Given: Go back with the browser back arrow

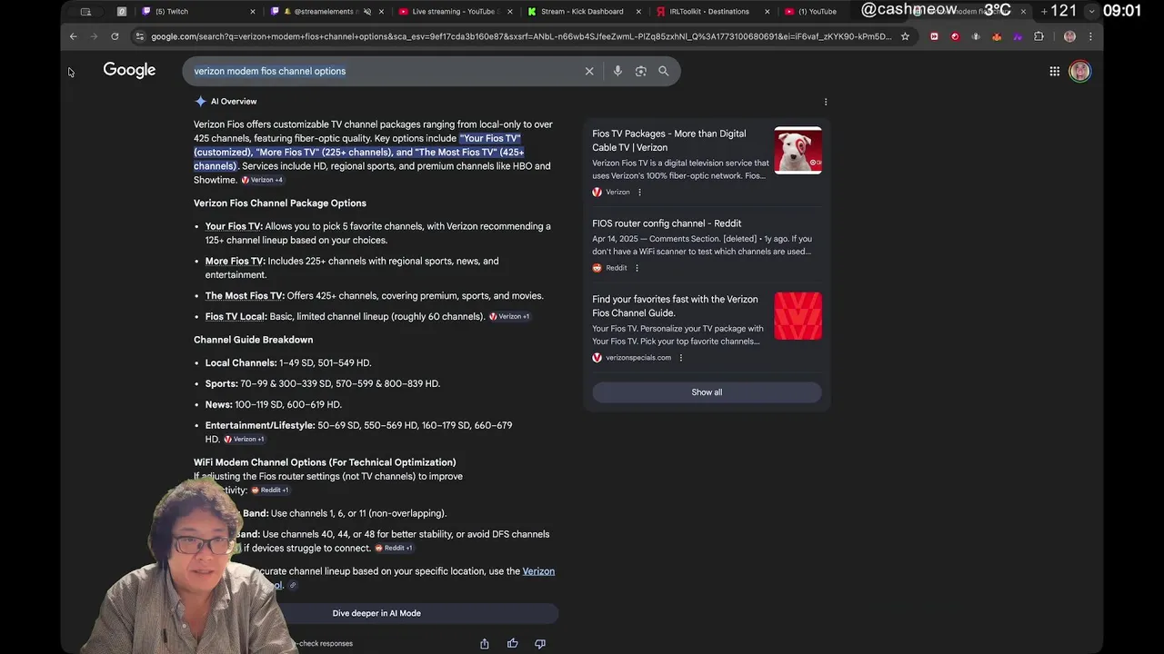Looking at the screenshot, I should pyautogui.click(x=74, y=36).
